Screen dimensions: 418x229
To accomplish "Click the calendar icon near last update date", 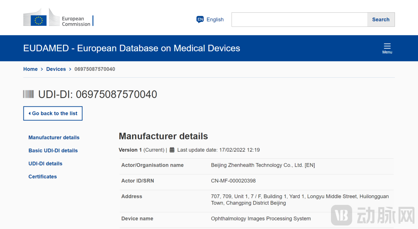I will pos(172,150).
